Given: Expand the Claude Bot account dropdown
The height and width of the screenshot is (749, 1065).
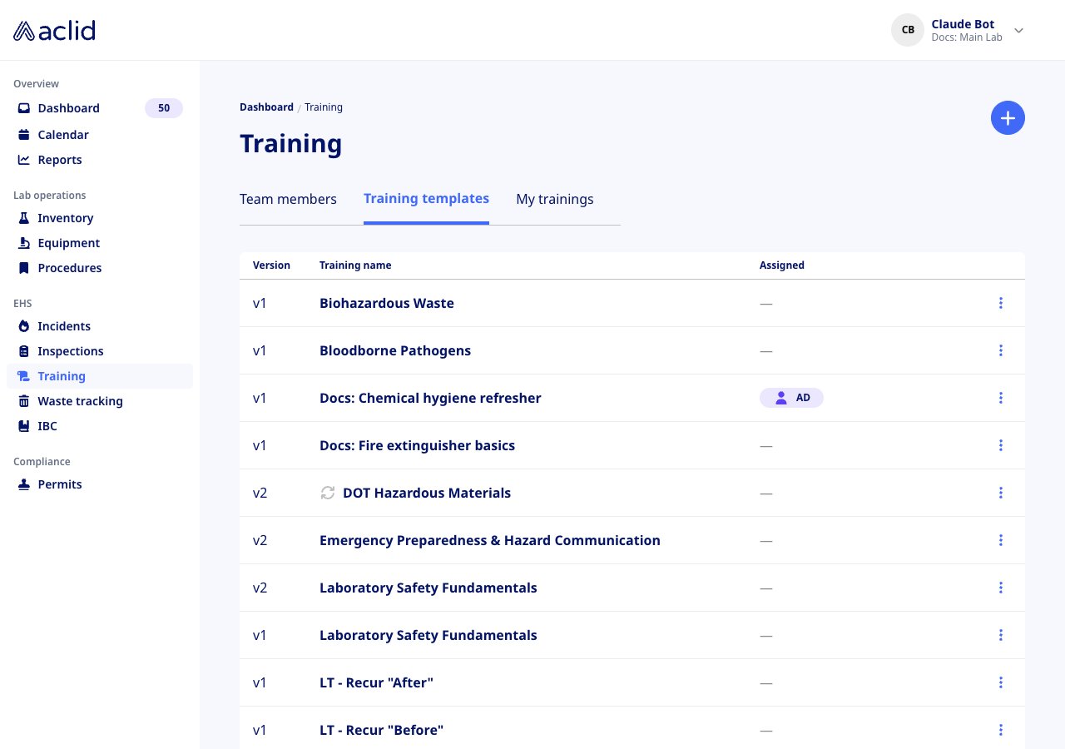Looking at the screenshot, I should pyautogui.click(x=1018, y=31).
